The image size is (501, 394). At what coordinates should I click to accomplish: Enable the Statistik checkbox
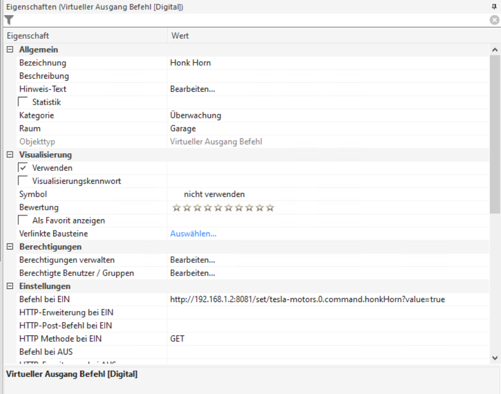(x=23, y=102)
